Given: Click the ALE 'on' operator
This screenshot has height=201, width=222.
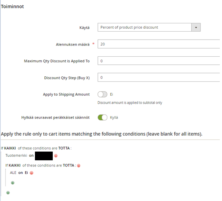Looking at the screenshot, I should [20, 173].
